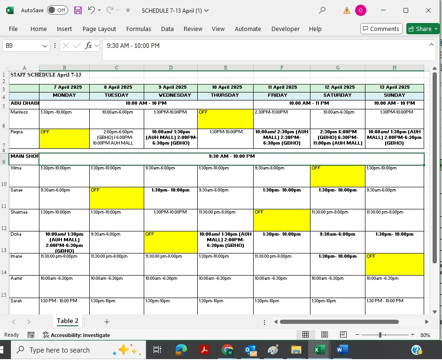Click the Undo arrow icon

91,10
